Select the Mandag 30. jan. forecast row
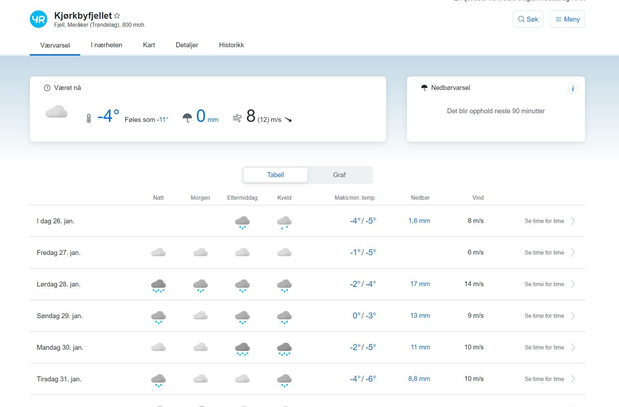The height and width of the screenshot is (407, 619). [60, 347]
